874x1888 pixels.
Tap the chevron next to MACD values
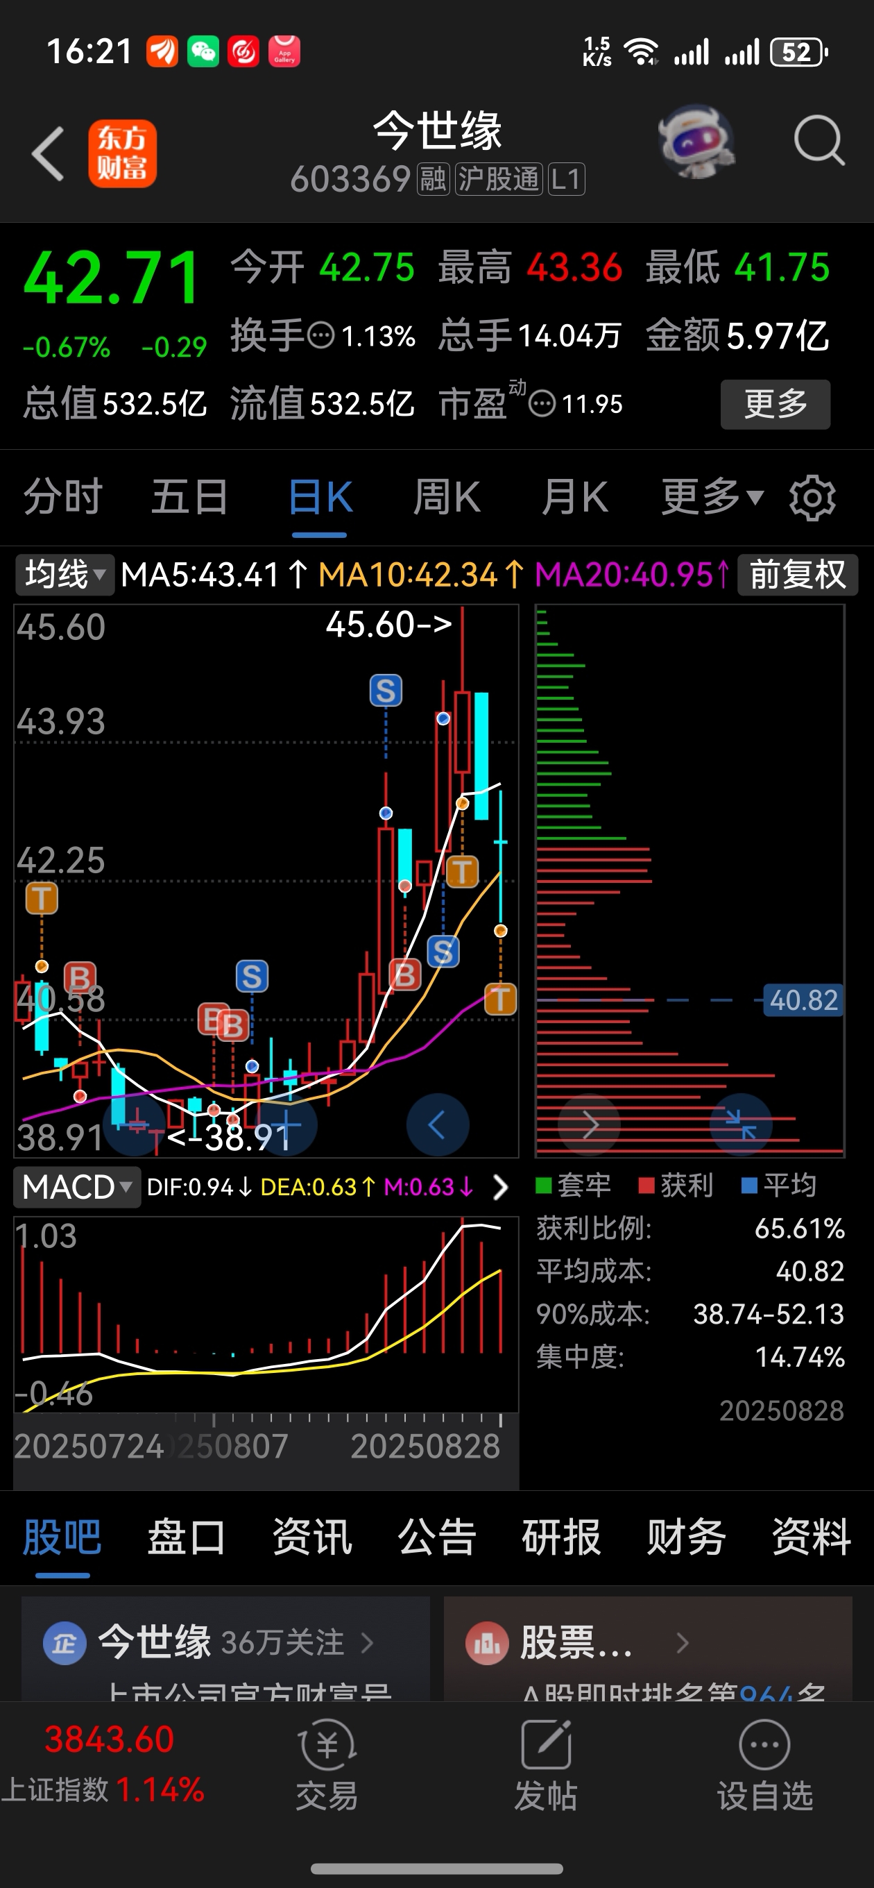pos(500,1188)
